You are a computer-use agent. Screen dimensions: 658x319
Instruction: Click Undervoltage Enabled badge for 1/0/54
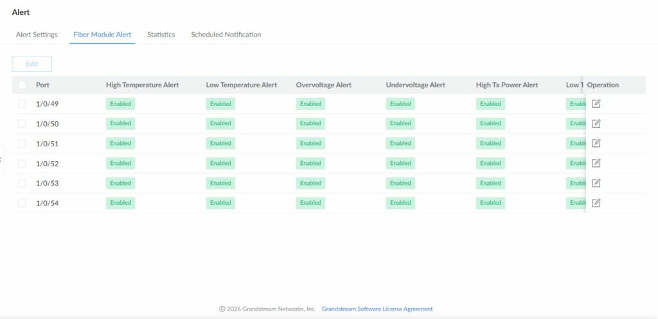(400, 202)
